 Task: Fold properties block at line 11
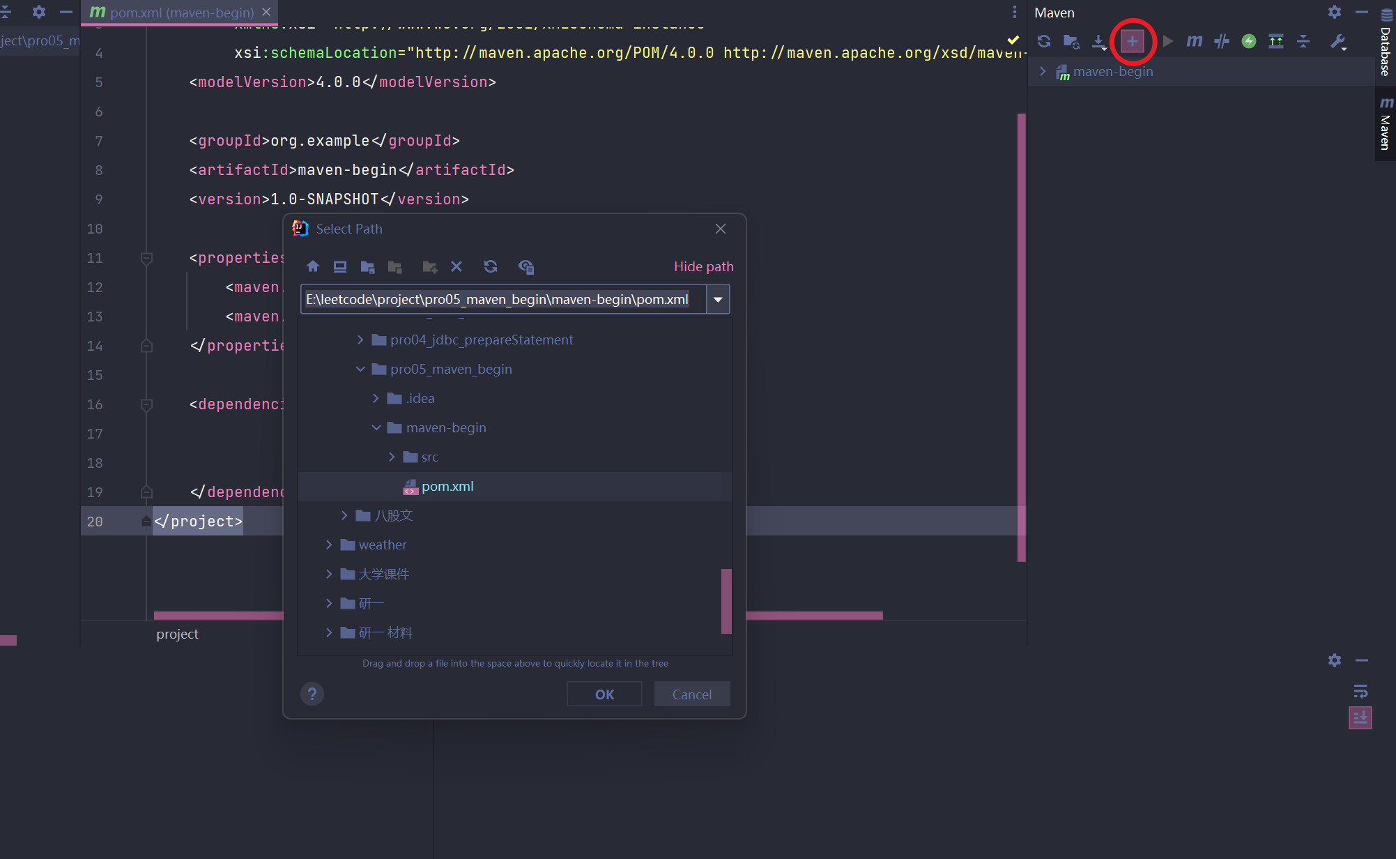pos(146,258)
